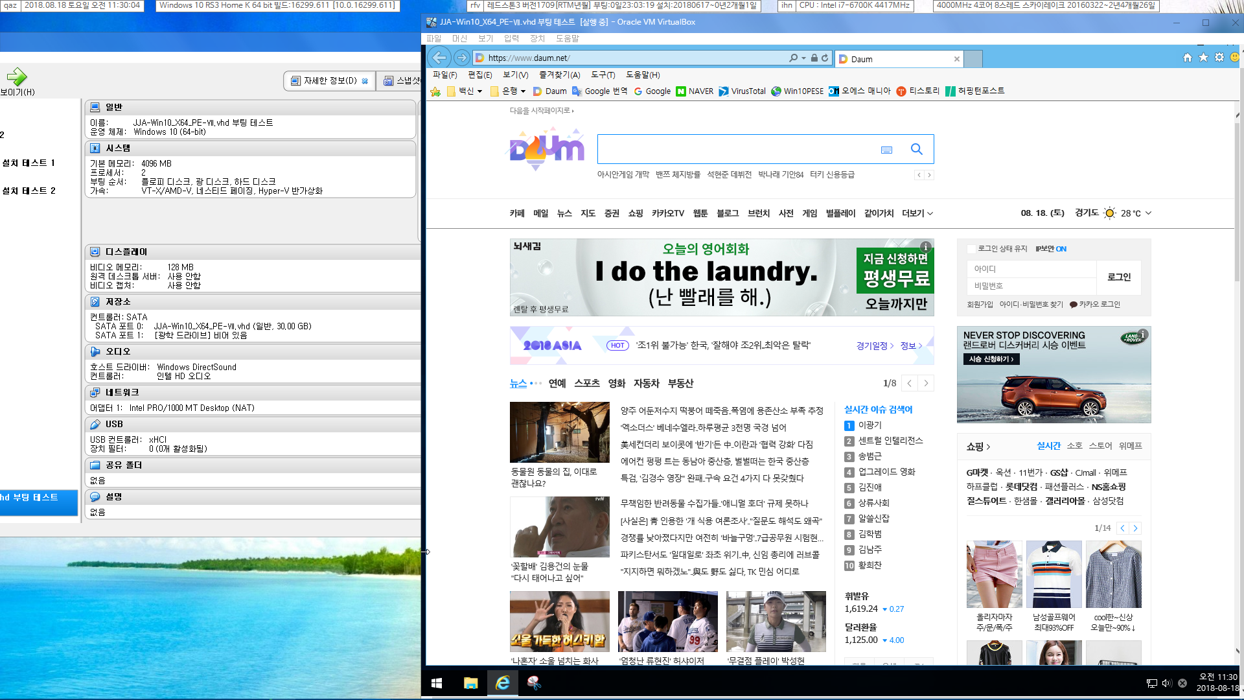Expand the 더보기 menu on Daum

point(917,213)
